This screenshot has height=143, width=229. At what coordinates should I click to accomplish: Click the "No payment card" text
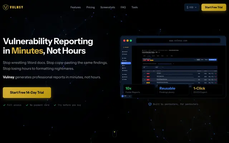[40, 105]
